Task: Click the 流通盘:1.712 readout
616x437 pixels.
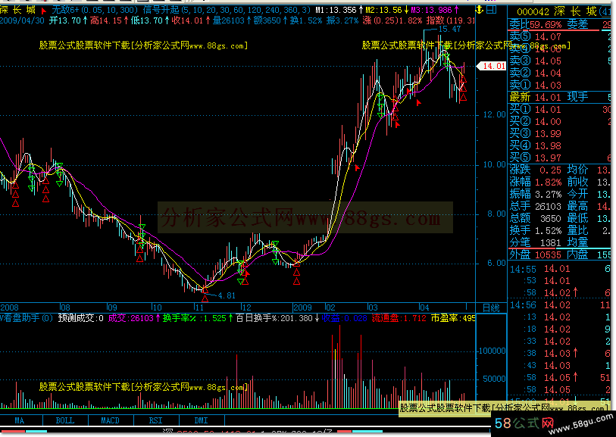Action: tap(399, 318)
